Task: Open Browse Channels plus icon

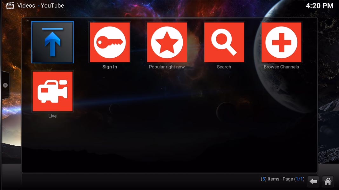Action: [x=281, y=42]
